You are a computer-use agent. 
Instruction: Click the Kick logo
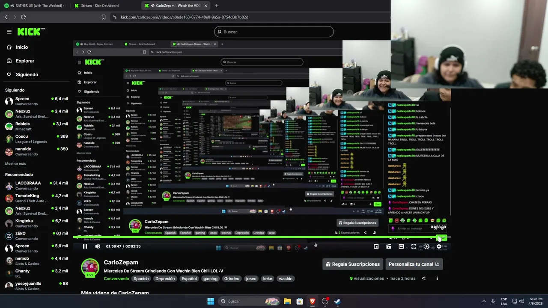(31, 32)
